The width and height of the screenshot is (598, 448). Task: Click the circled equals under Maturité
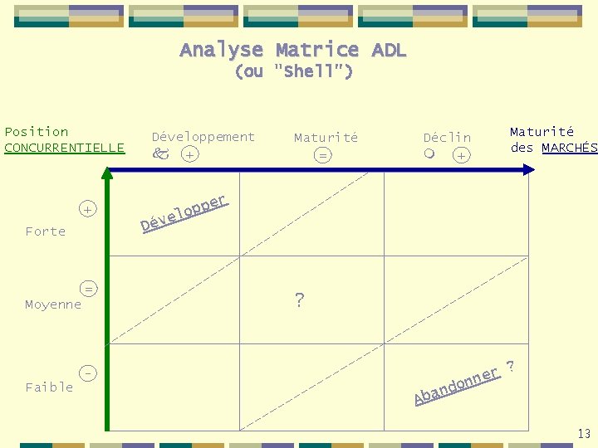[322, 155]
